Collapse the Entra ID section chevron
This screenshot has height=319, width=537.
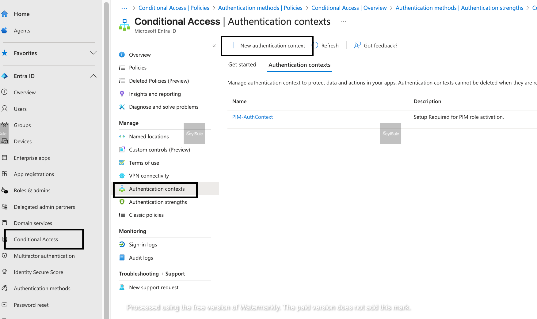(x=93, y=76)
